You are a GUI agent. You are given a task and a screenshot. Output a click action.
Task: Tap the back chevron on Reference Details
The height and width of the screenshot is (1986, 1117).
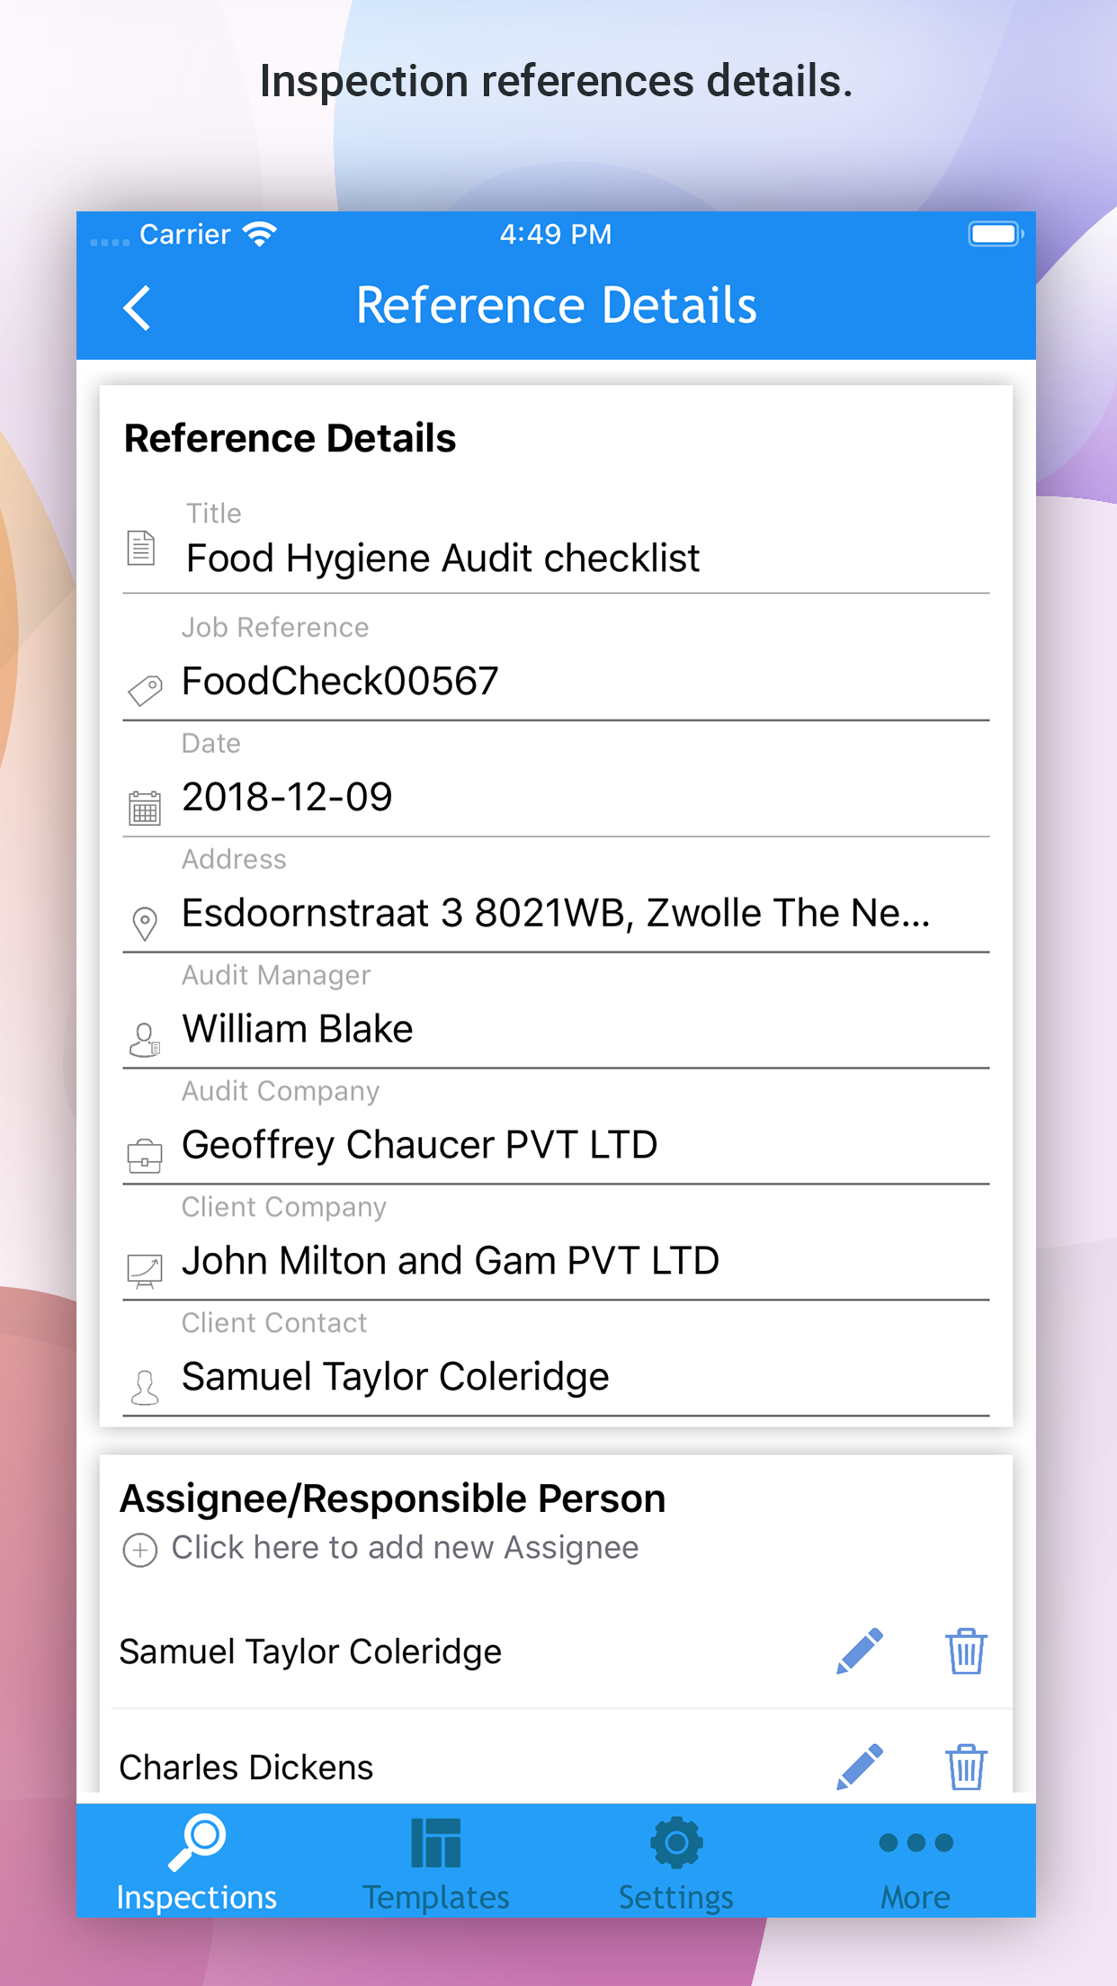[x=138, y=307]
